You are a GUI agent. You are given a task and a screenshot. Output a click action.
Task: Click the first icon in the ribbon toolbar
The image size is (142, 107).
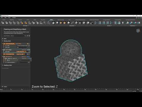pos(2,23)
